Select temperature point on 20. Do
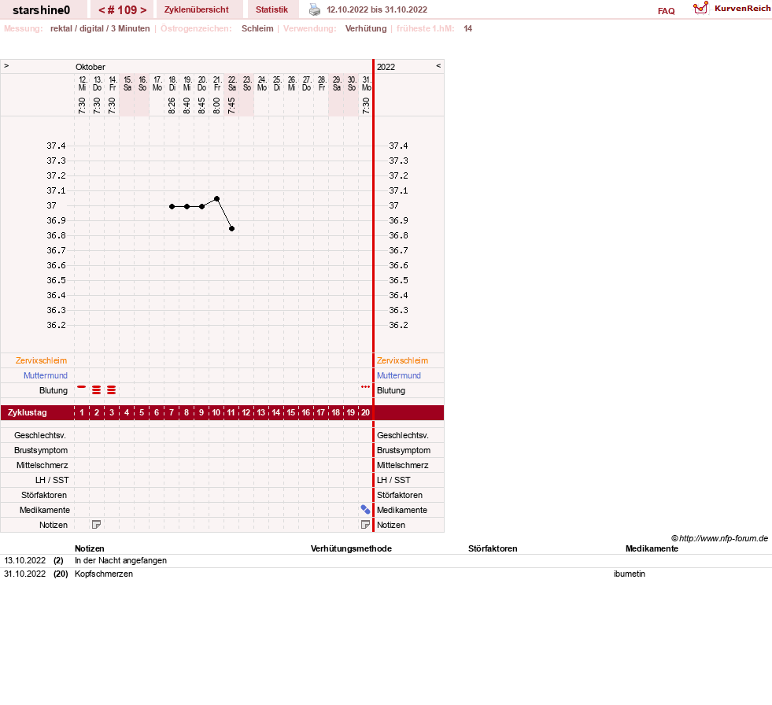The width and height of the screenshot is (772, 705). point(202,206)
